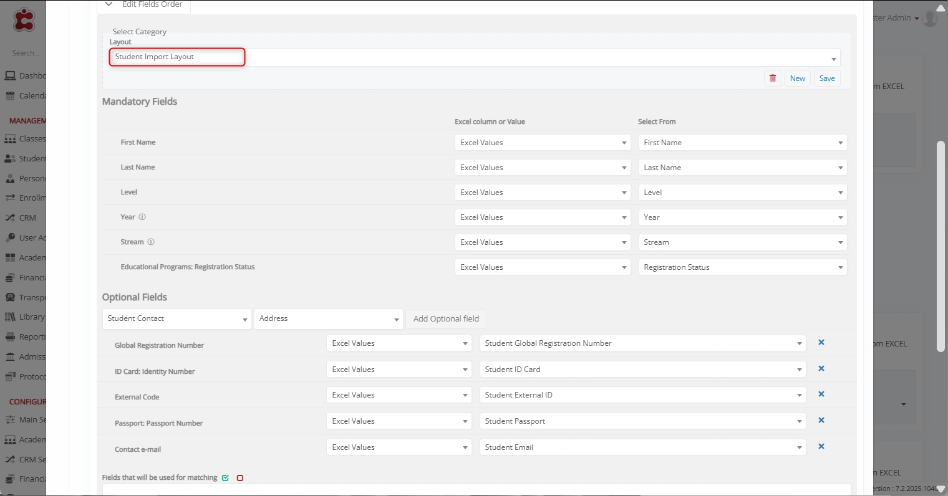Expand the Student Contact category dropdown

(177, 319)
